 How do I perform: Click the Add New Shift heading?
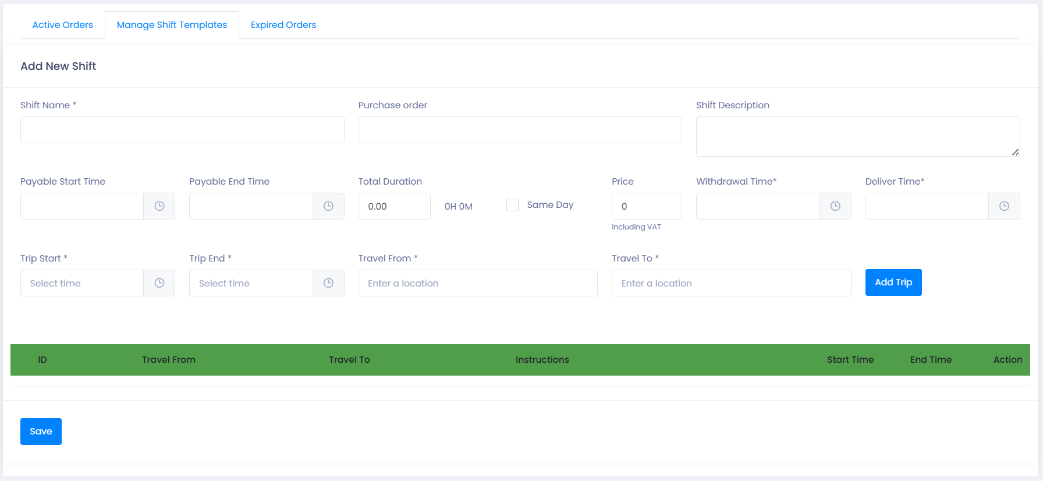click(58, 66)
